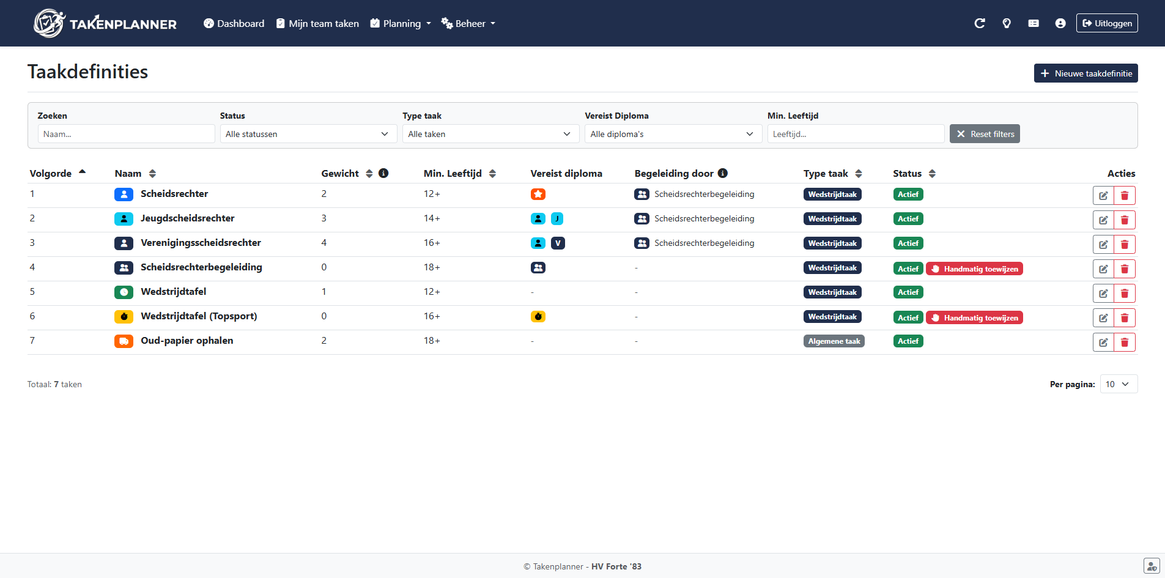Click the refresh icon in the navbar
The width and height of the screenshot is (1165, 578).
tap(979, 23)
